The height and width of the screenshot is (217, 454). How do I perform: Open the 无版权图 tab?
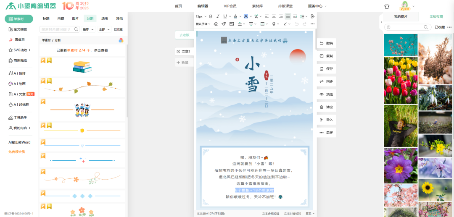point(436,17)
